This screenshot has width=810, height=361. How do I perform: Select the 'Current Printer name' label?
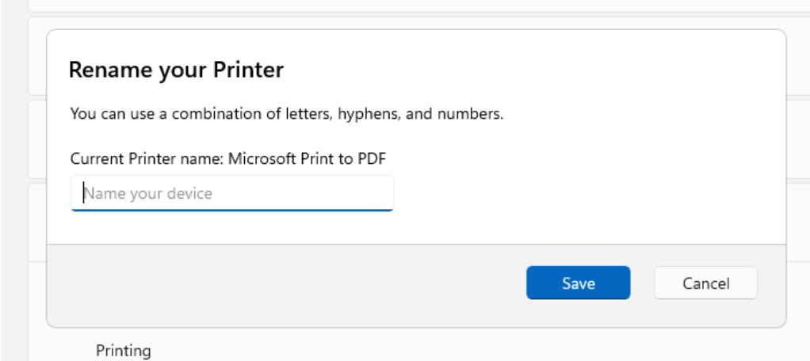click(x=147, y=158)
